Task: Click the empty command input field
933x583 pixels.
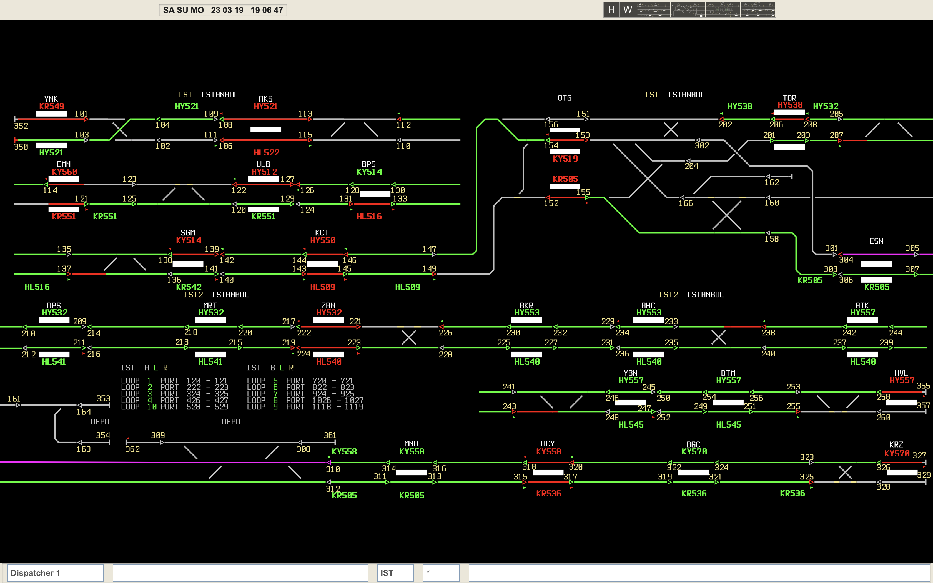Action: (x=240, y=572)
